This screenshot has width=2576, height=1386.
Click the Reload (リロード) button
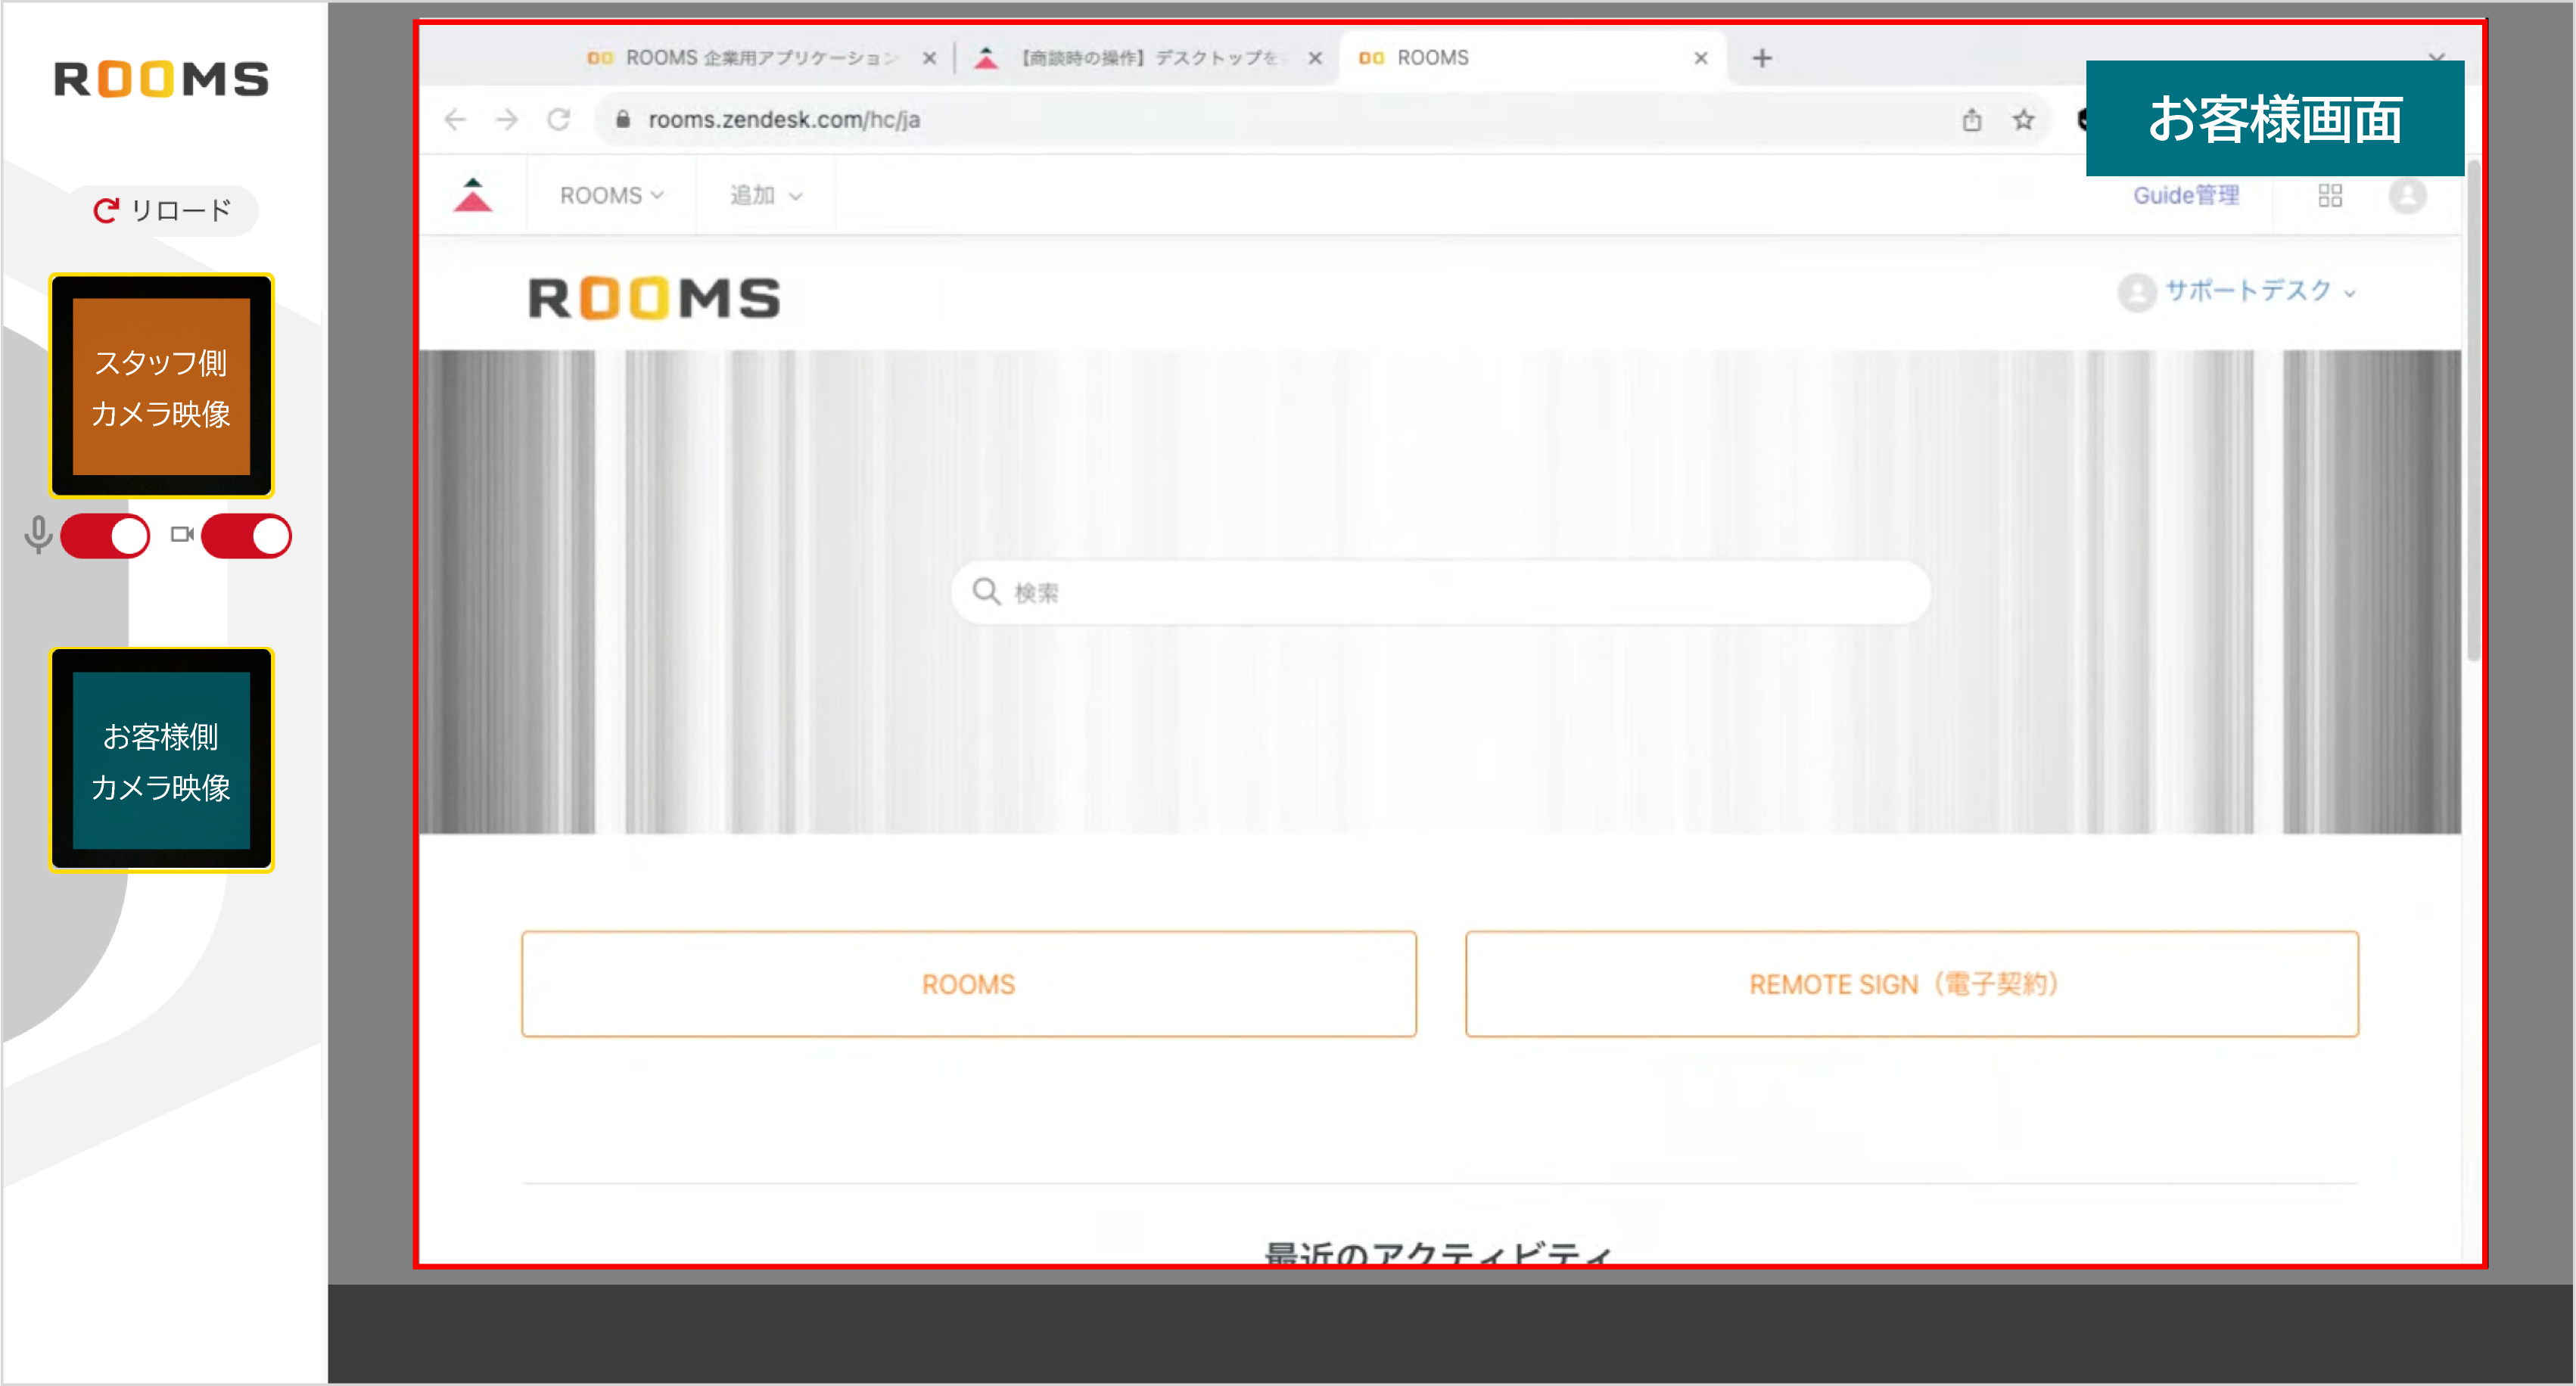(x=163, y=210)
